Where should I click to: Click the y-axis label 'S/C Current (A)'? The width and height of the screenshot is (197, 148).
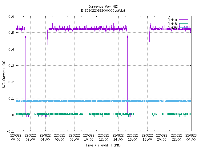(x=4, y=74)
